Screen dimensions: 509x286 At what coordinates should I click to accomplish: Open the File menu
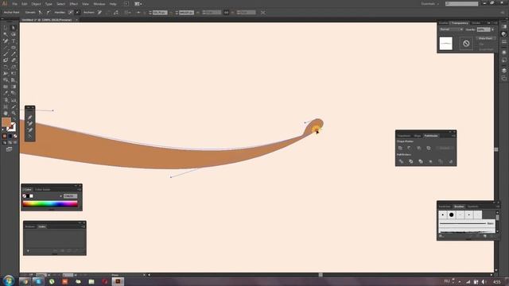[x=14, y=4]
